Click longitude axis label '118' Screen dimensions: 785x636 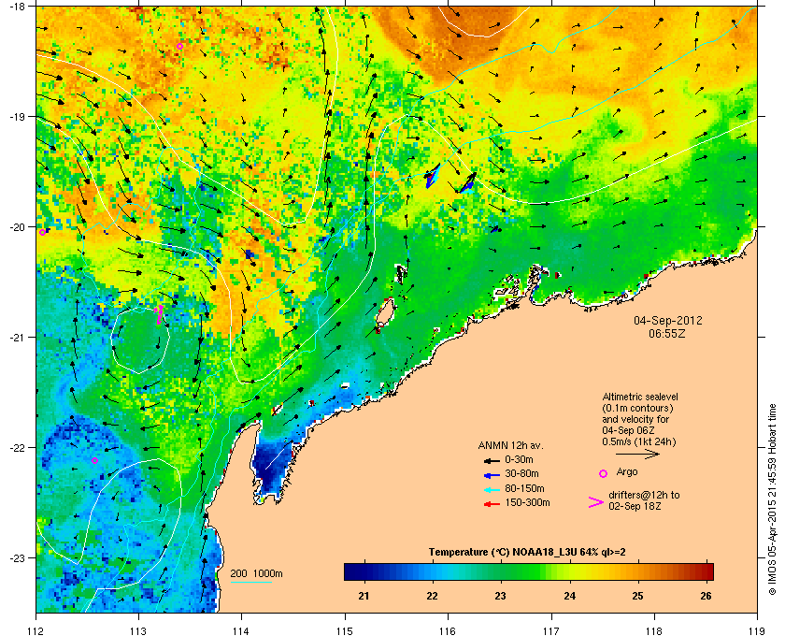click(654, 630)
